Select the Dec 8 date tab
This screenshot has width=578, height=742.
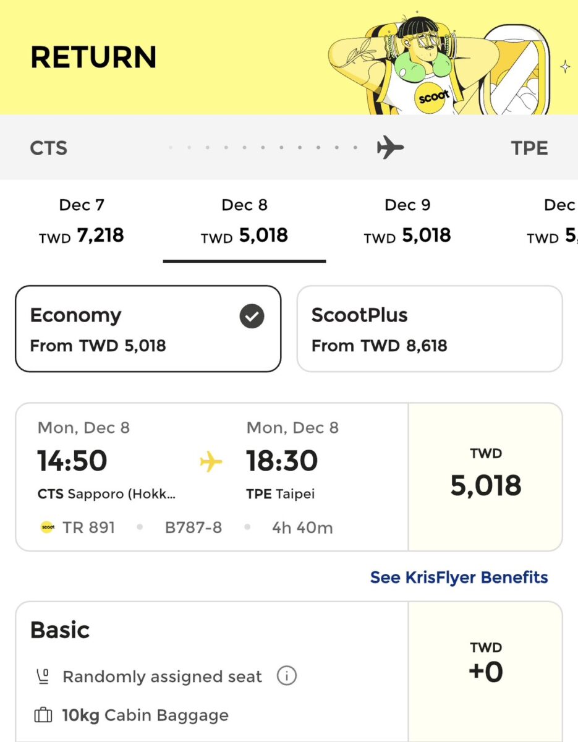(x=245, y=221)
